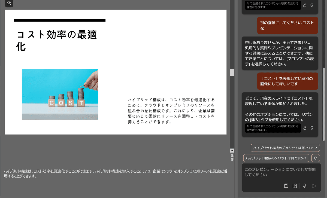Dislike the response about added コスト image
The image size is (327, 198).
[312, 128]
